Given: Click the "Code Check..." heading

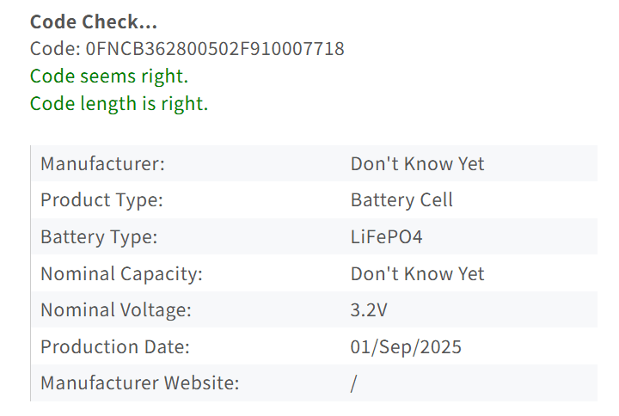Looking at the screenshot, I should (94, 22).
